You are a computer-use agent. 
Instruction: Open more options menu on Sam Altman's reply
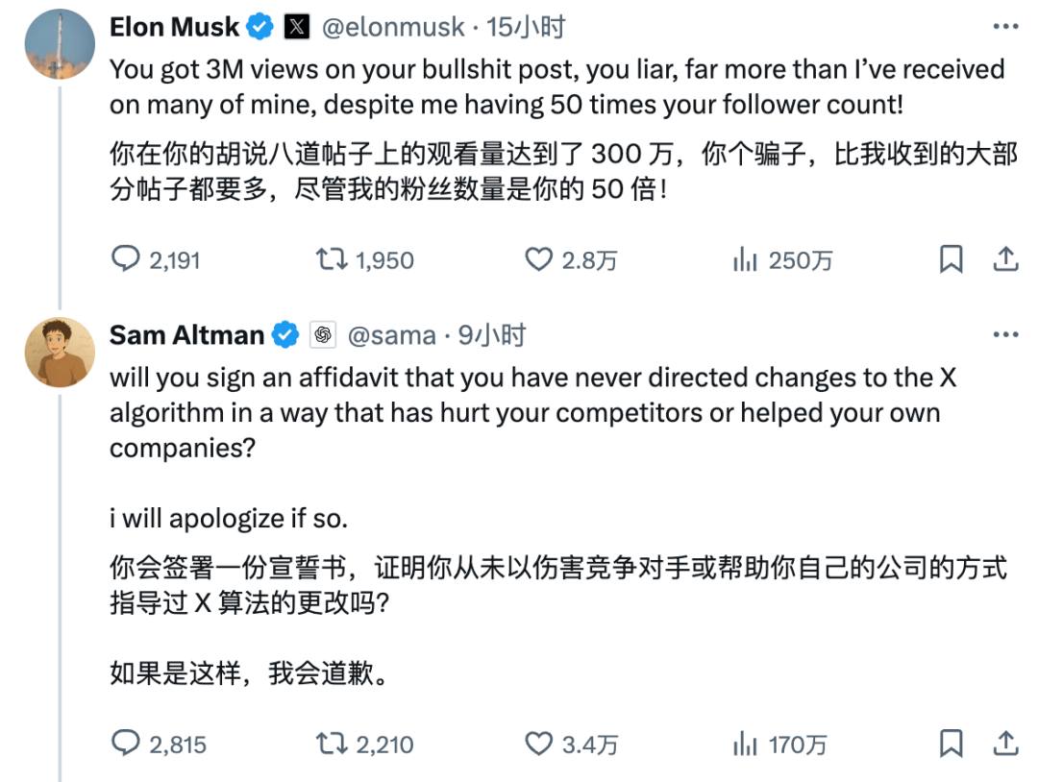point(1006,332)
